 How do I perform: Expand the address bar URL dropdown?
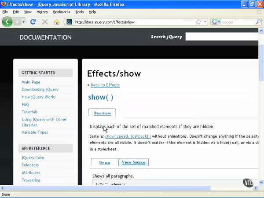(x=205, y=22)
